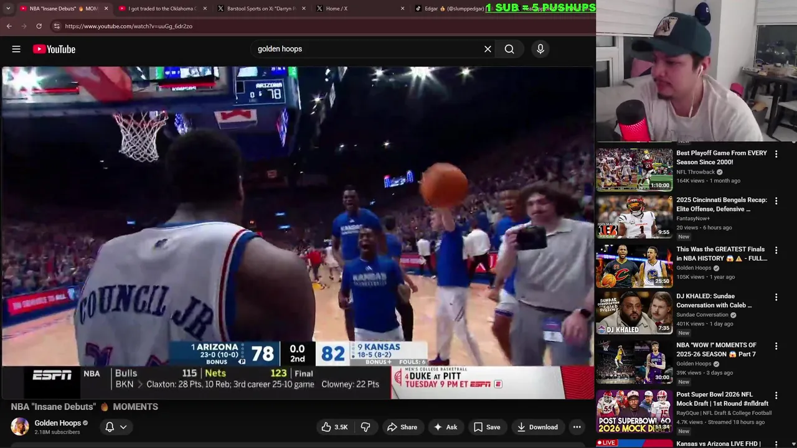Screen dimensions: 797x448
Task: Open options menu for Best Playoff Game video
Action: [776, 154]
